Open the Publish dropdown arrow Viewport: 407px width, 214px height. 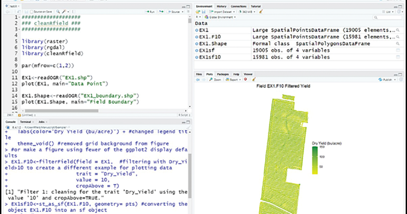click(x=395, y=79)
